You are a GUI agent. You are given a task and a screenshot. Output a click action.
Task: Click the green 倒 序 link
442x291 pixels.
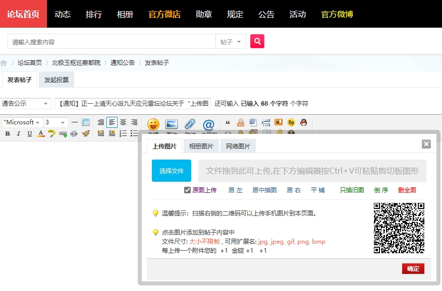(x=381, y=190)
